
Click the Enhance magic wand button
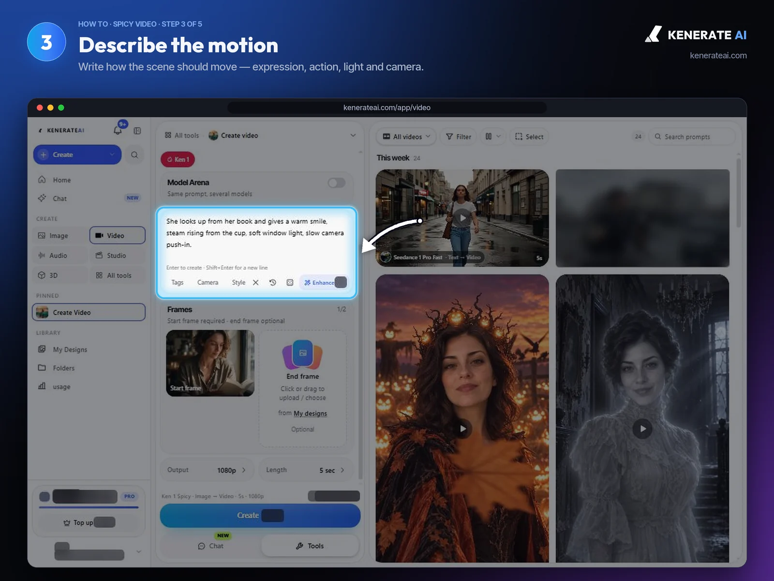(x=318, y=282)
